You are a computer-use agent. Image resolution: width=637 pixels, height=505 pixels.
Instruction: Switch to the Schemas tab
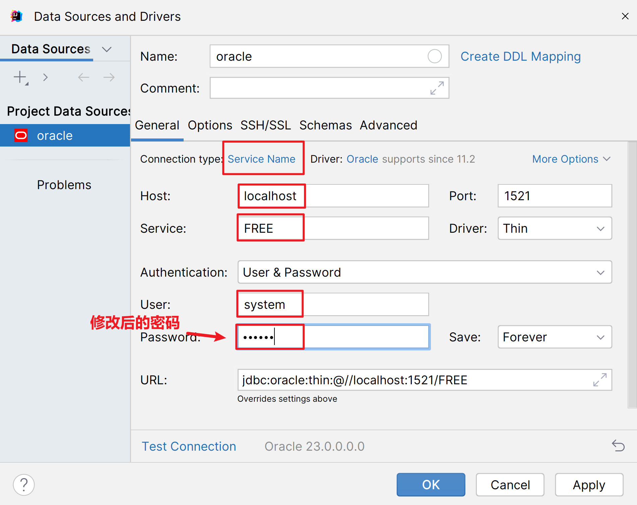point(325,125)
